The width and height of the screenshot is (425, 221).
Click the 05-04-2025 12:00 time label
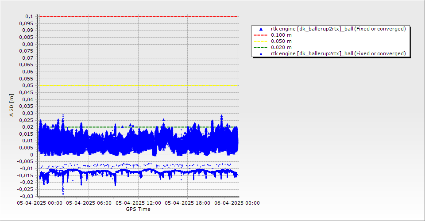(138, 203)
